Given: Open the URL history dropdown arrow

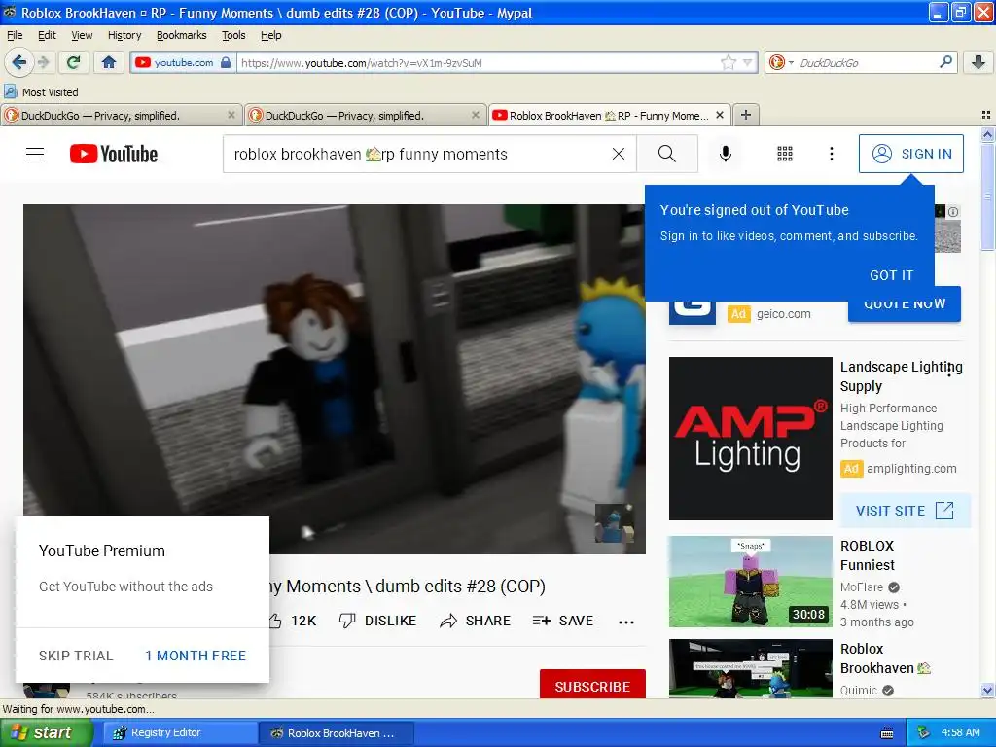Looking at the screenshot, I should click(x=748, y=62).
